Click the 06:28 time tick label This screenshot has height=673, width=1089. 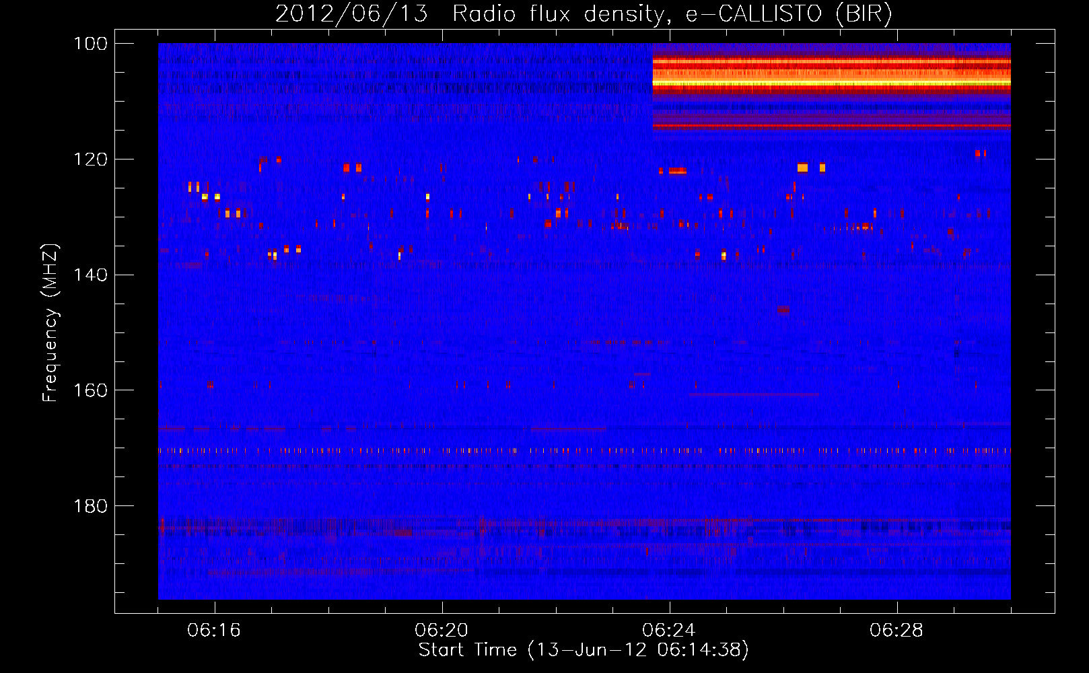coord(897,631)
